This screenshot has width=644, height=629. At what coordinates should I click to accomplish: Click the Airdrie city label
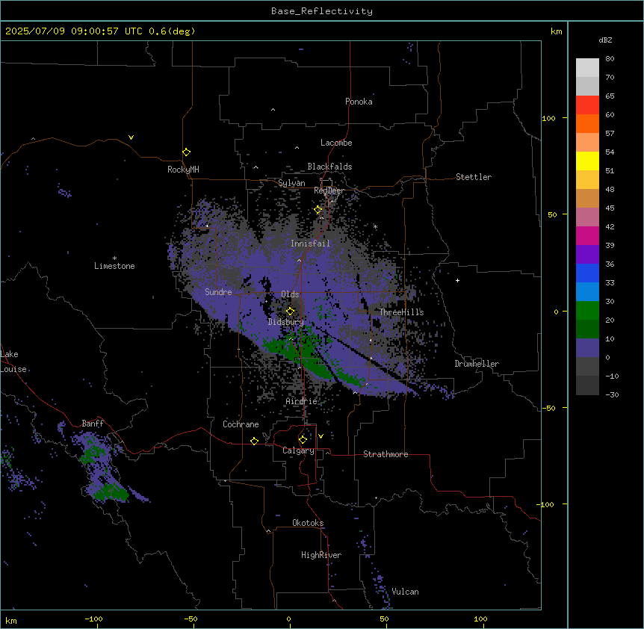(301, 401)
